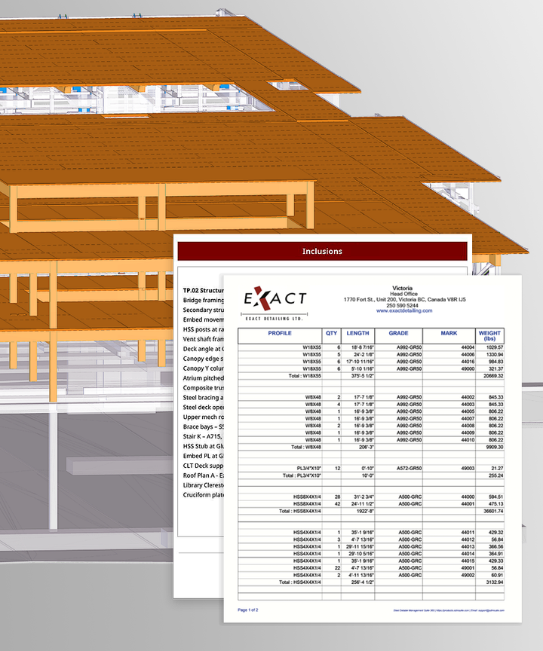Select the WEIGHT (lbs) column header
The width and height of the screenshot is (543, 651).
(x=489, y=336)
